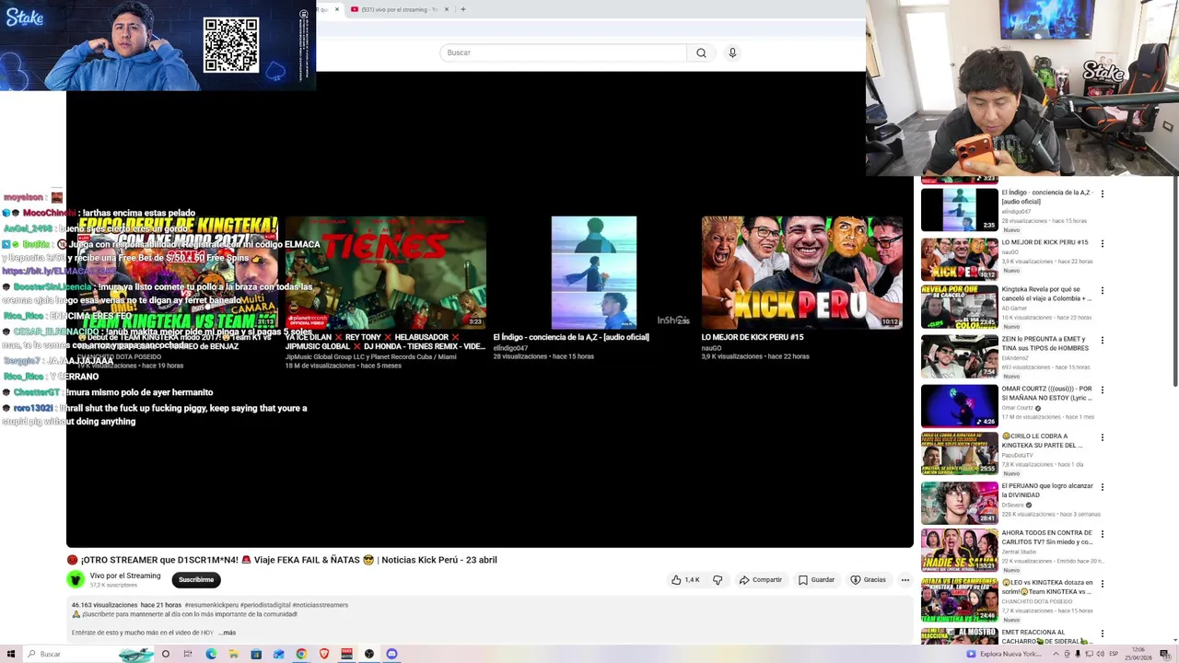The height and width of the screenshot is (663, 1179).
Task: Open options menu for Kingteka Revela por qué video
Action: 1102,291
